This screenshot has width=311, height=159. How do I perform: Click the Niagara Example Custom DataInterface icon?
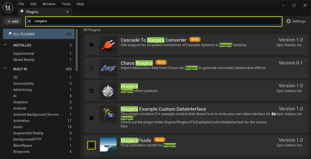coord(108,114)
